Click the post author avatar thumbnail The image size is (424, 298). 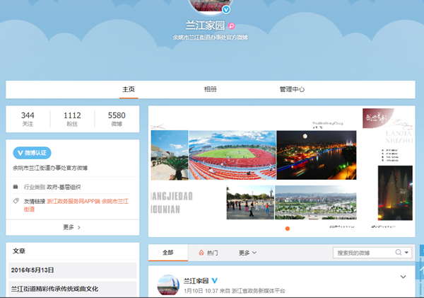click(168, 285)
